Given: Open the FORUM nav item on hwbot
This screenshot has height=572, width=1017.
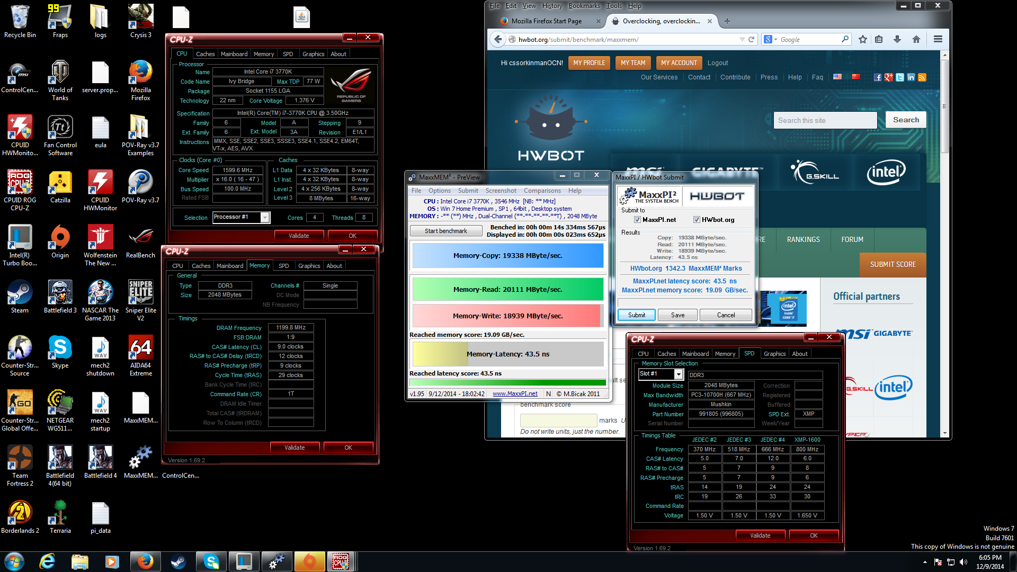Looking at the screenshot, I should click(852, 240).
